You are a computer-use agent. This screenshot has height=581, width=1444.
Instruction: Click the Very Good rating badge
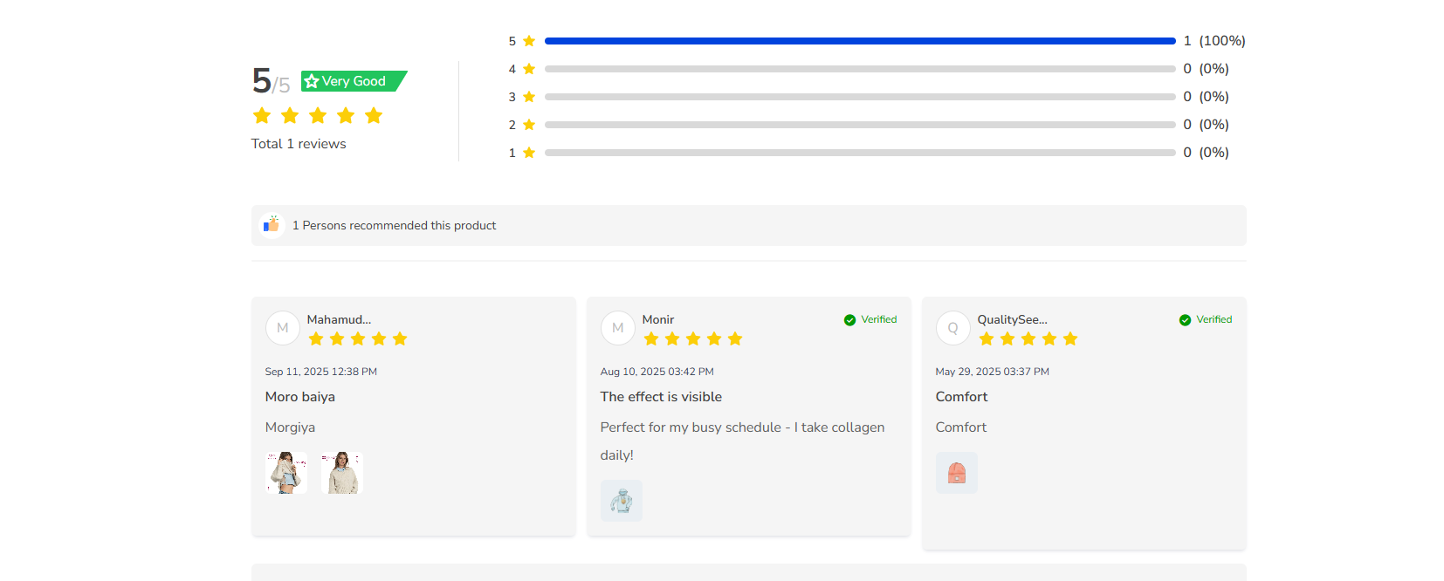tap(354, 81)
